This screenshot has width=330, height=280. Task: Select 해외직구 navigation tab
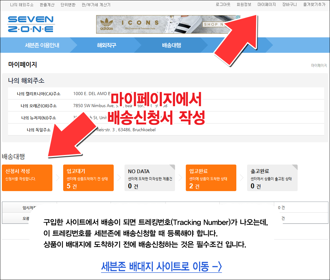tap(106, 45)
